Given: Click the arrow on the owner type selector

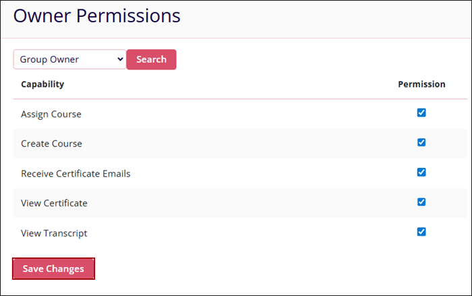Looking at the screenshot, I should click(x=121, y=59).
